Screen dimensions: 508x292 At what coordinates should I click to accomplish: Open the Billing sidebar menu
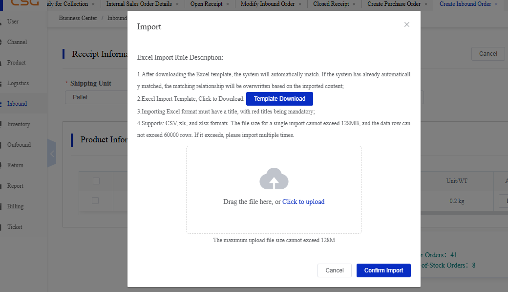tap(15, 206)
